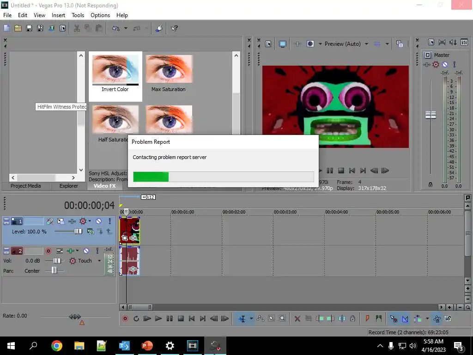Switch to the Explorer tab

(68, 186)
